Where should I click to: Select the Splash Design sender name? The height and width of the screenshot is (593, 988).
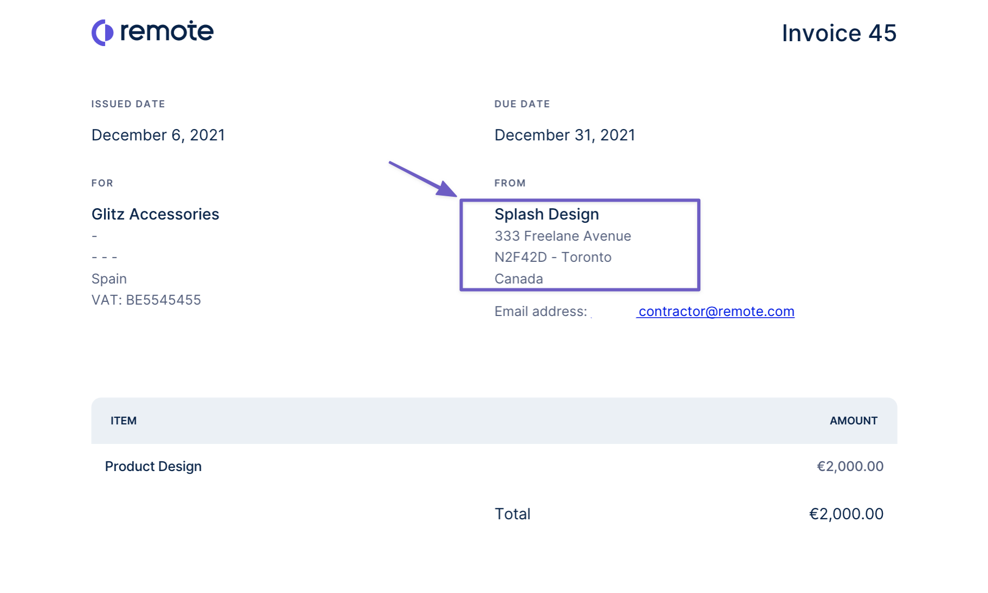pos(547,215)
